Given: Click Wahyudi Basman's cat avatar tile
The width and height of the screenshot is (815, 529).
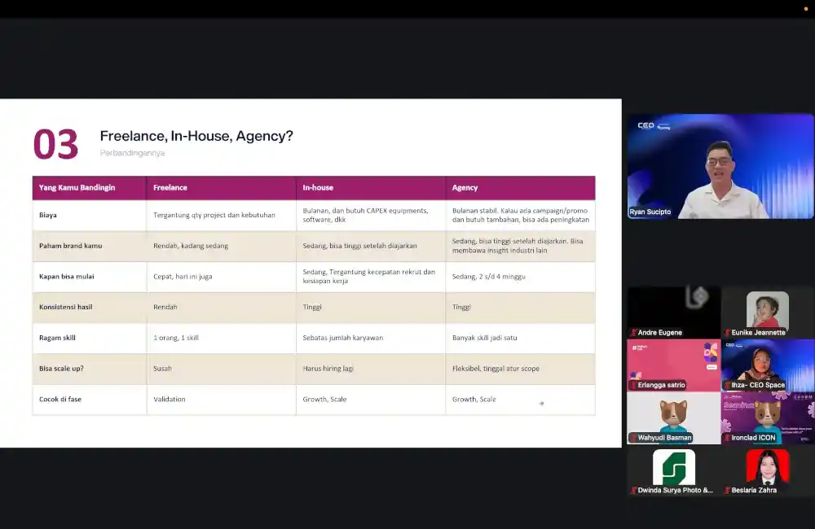Looking at the screenshot, I should click(674, 418).
